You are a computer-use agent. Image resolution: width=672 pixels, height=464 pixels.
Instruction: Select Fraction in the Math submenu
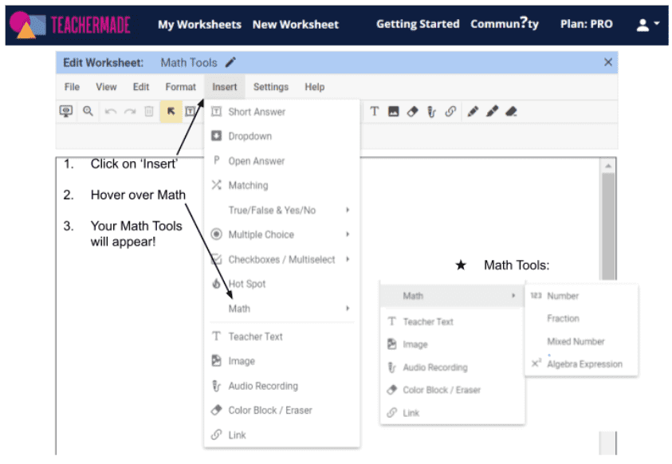click(x=581, y=319)
